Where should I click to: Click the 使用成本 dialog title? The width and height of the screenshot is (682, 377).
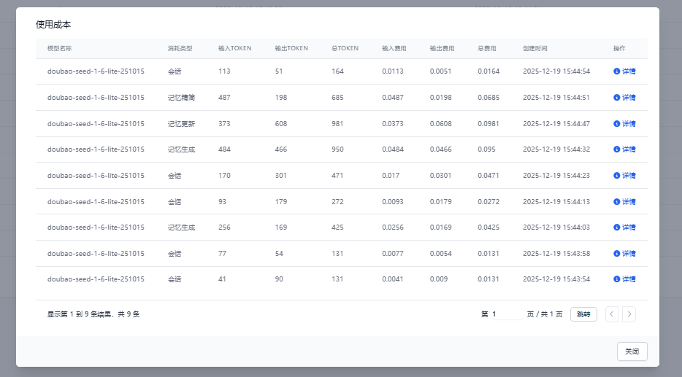click(53, 25)
